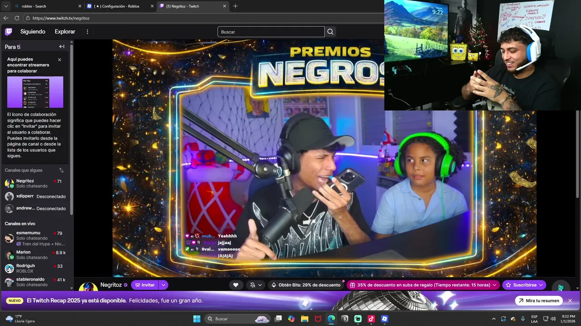
Task: Click the search magnifier button
Action: (x=330, y=32)
